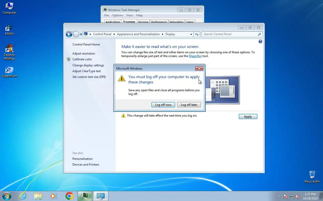Open the Action Center flag icon
323x201 pixels.
point(285,196)
